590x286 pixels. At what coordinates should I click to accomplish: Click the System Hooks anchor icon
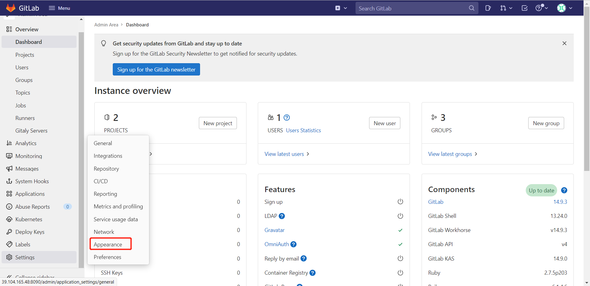9,181
